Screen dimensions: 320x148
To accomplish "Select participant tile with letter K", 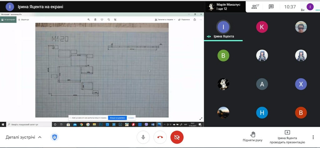I will click(x=262, y=27).
